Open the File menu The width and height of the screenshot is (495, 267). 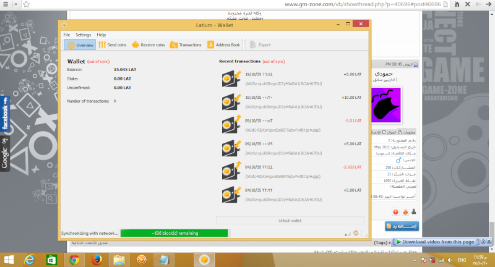coord(67,35)
